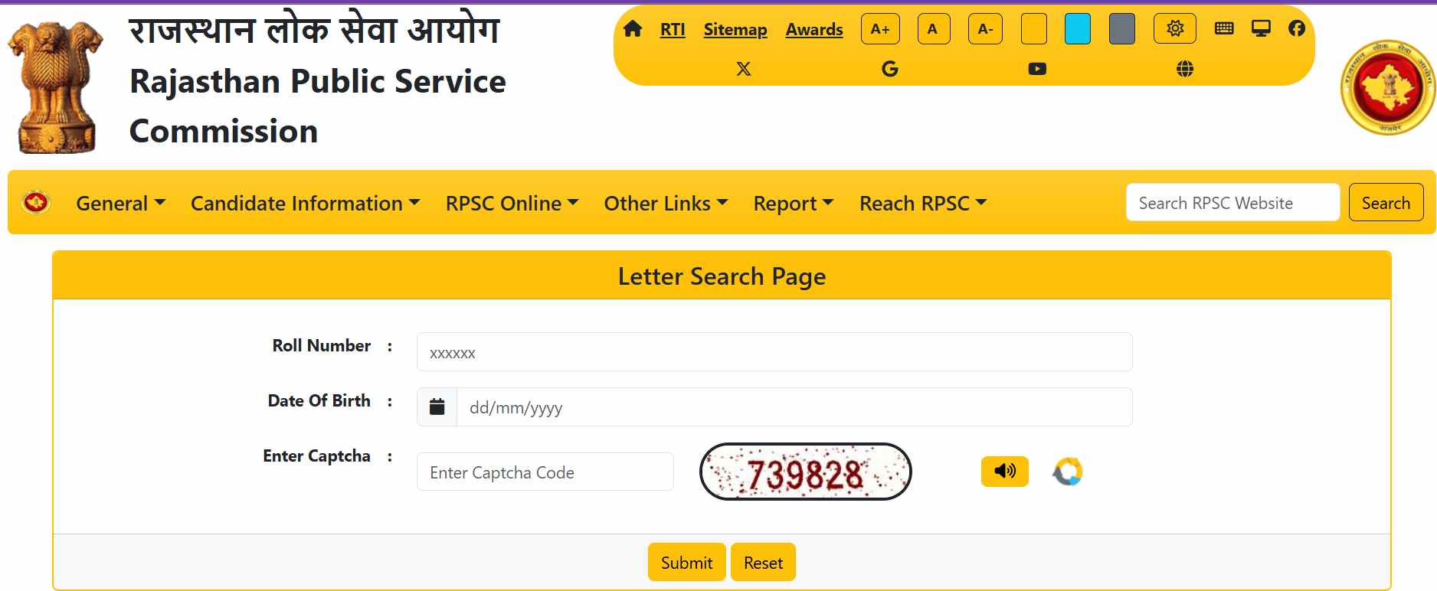1437x591 pixels.
Task: Open the Report menu
Action: tap(793, 203)
